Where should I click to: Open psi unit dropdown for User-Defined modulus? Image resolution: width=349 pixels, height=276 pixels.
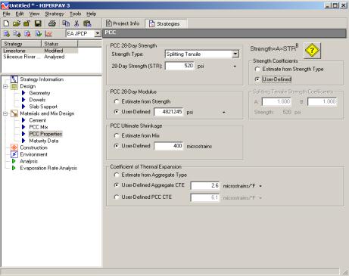(x=223, y=112)
